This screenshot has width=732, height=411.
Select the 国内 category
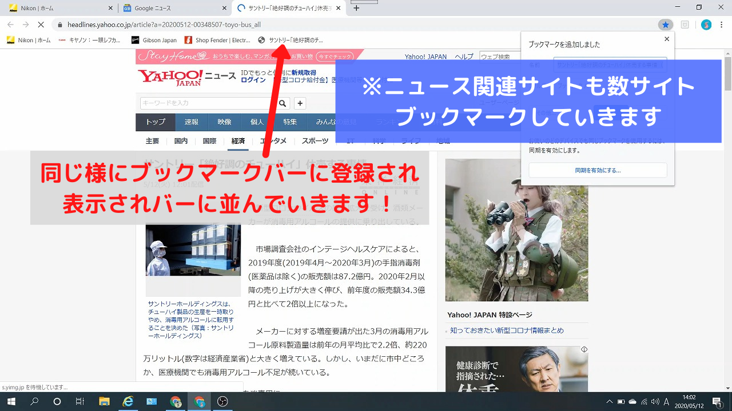(x=181, y=141)
